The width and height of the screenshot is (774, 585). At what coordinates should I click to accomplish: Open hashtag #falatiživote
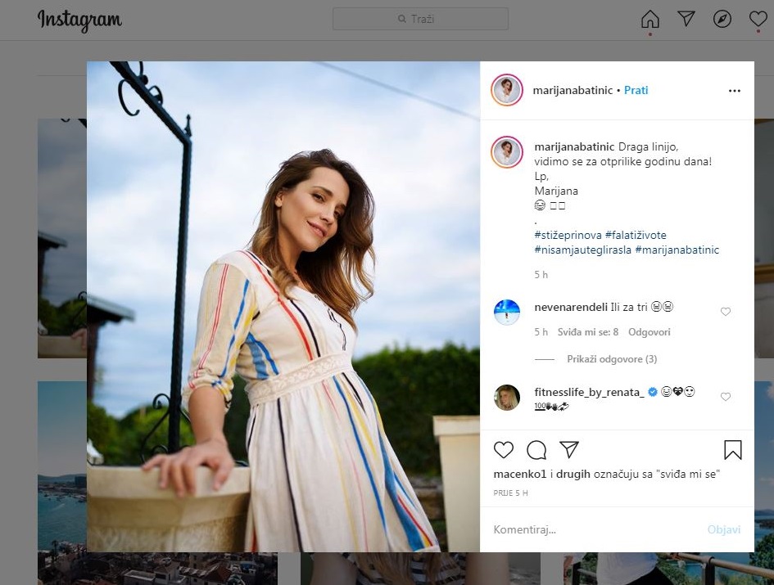[636, 236]
